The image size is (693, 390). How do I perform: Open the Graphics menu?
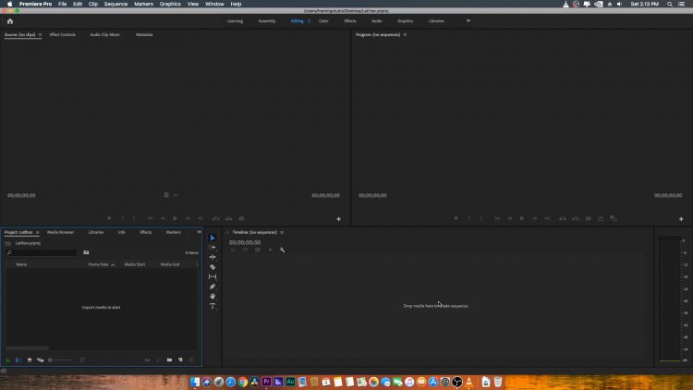170,4
